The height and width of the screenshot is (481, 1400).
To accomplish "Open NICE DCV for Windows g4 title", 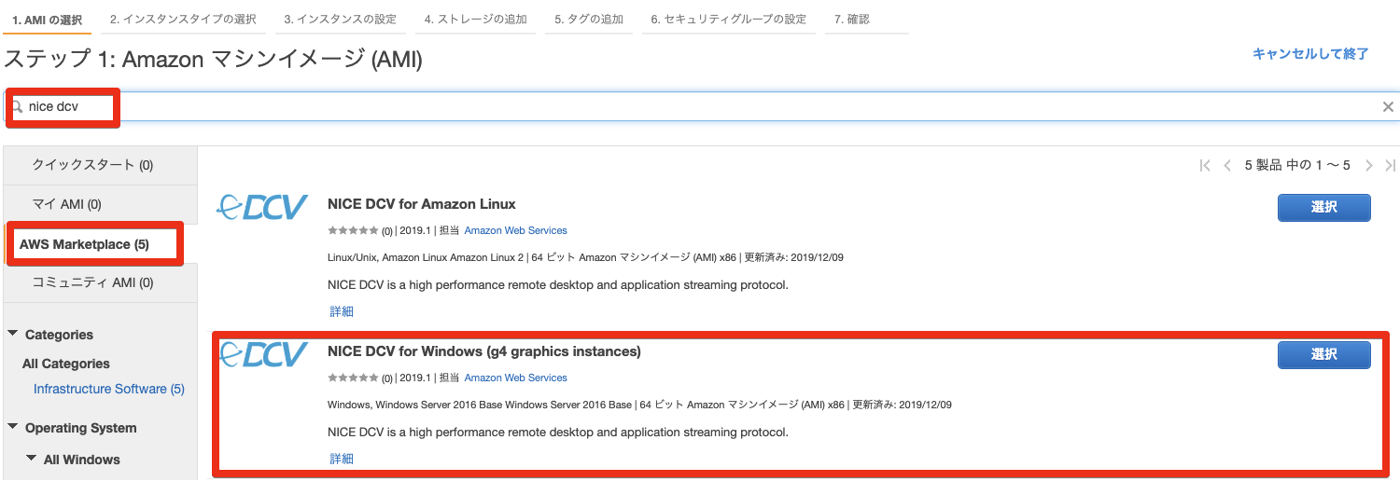I will pos(484,351).
